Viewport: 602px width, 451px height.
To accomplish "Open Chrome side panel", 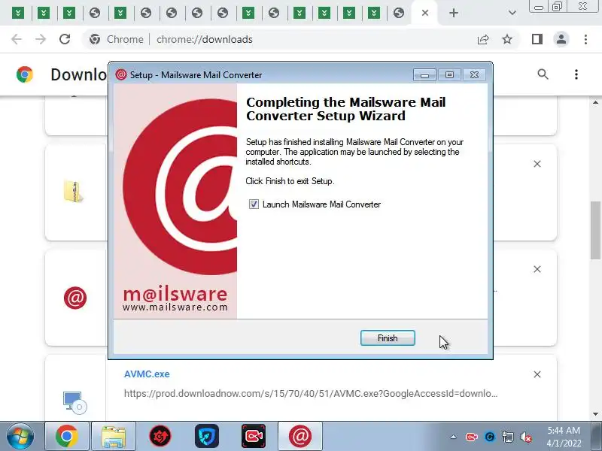I will pyautogui.click(x=537, y=39).
